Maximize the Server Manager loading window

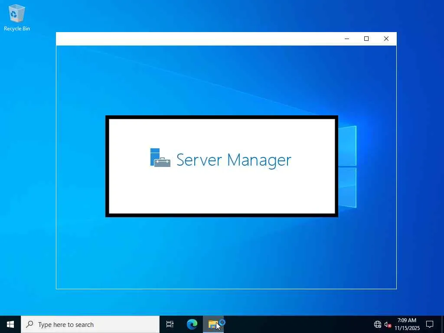(366, 39)
